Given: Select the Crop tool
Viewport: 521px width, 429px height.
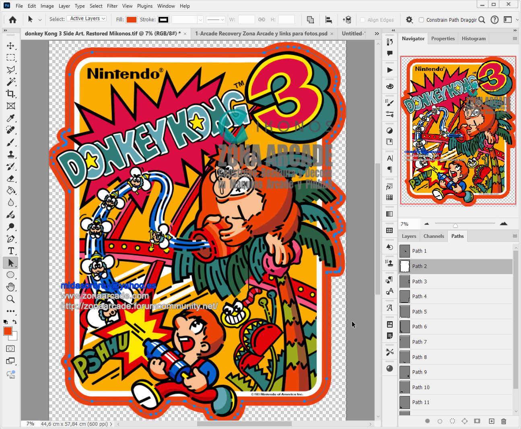Looking at the screenshot, I should [11, 94].
